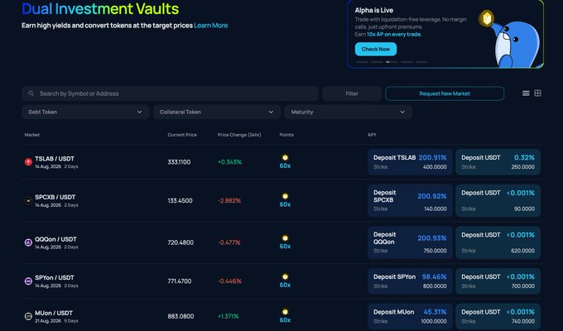Click points gem icon in SPYon row

click(285, 276)
